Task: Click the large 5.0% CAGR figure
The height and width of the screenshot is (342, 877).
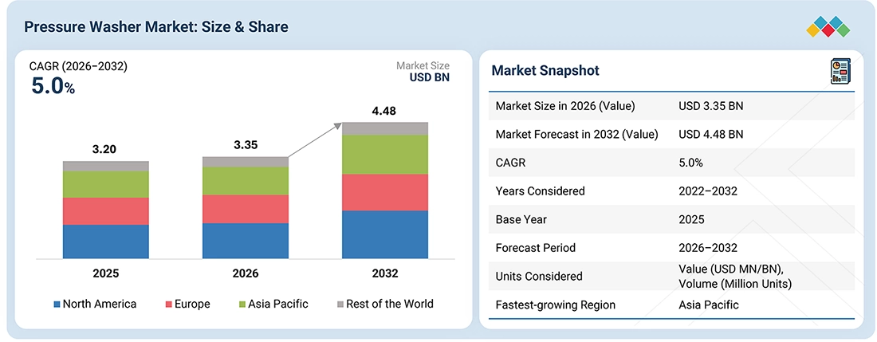Action: click(x=52, y=87)
